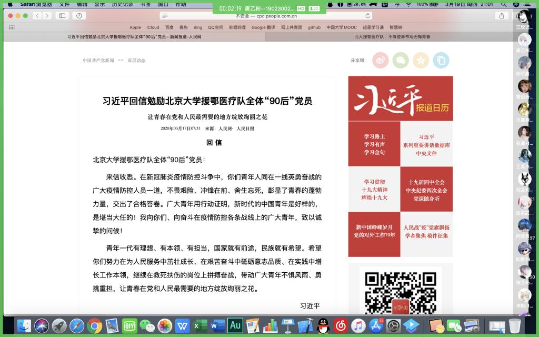Open Google Chrome from the Dock
The height and width of the screenshot is (337, 539).
click(94, 326)
